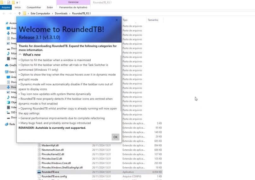255x180 pixels.
Task: Click the Gerenciar contextual tab header
Action: tap(73, 2)
